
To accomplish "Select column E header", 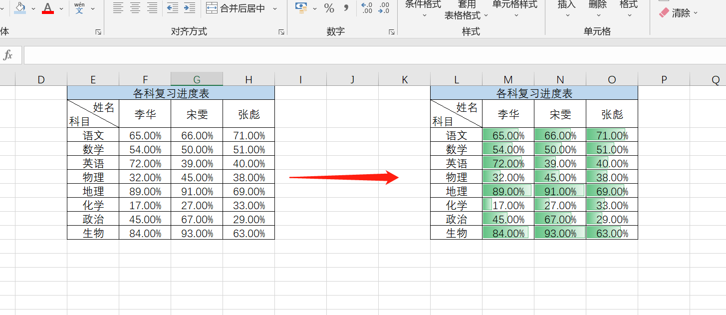I will pos(93,79).
